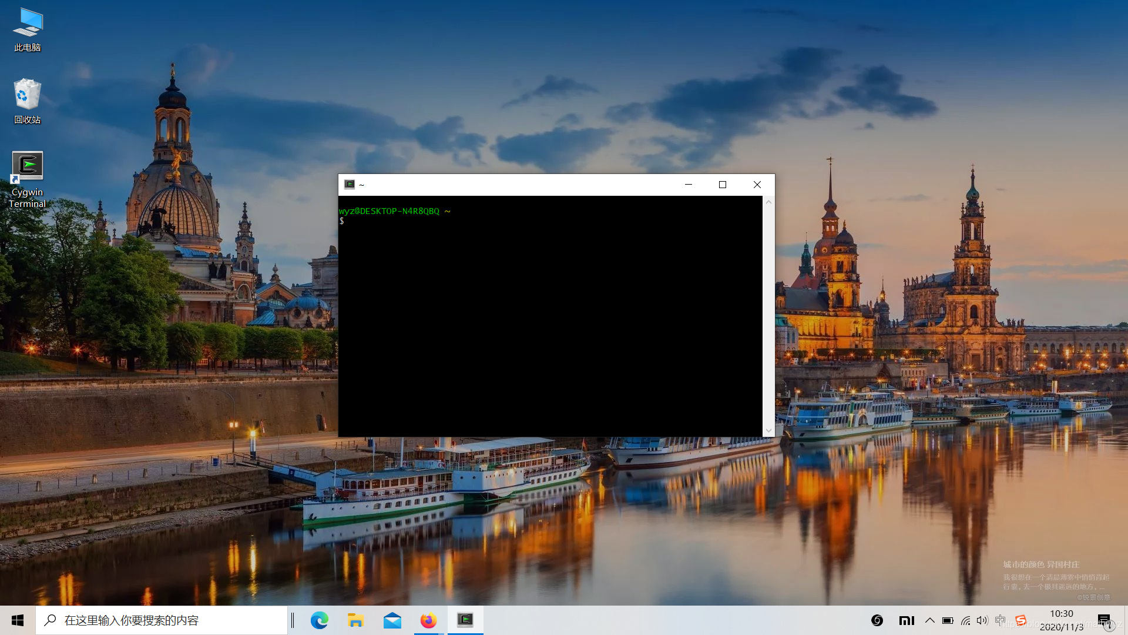Launch Mail app from taskbar
The width and height of the screenshot is (1128, 635).
392,620
